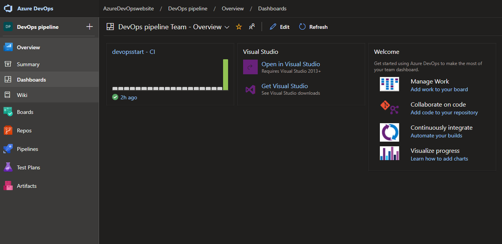The image size is (502, 244).
Task: Click the Visual Studio widget heading
Action: coord(261,52)
